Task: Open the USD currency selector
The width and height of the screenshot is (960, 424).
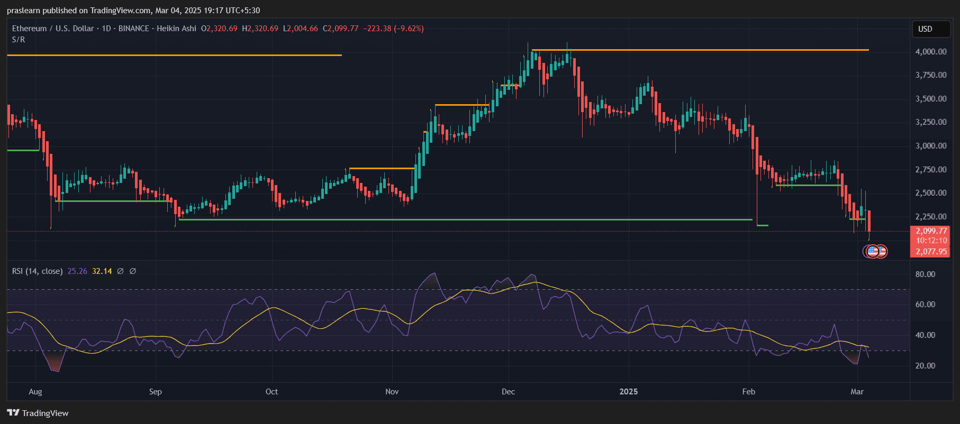Action: [x=930, y=29]
